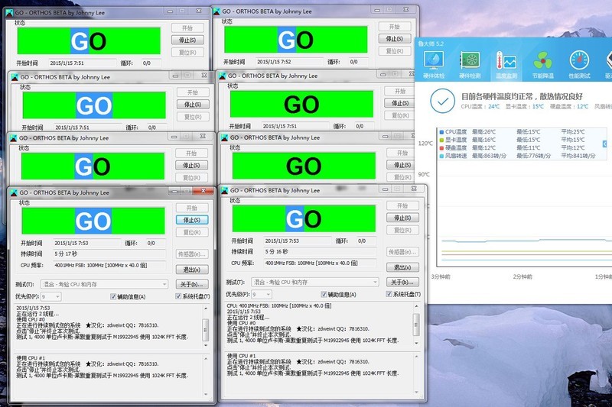612x407 pixels.
Task: Open 关于(b)... in the 5分16秒 window
Action: (x=402, y=282)
